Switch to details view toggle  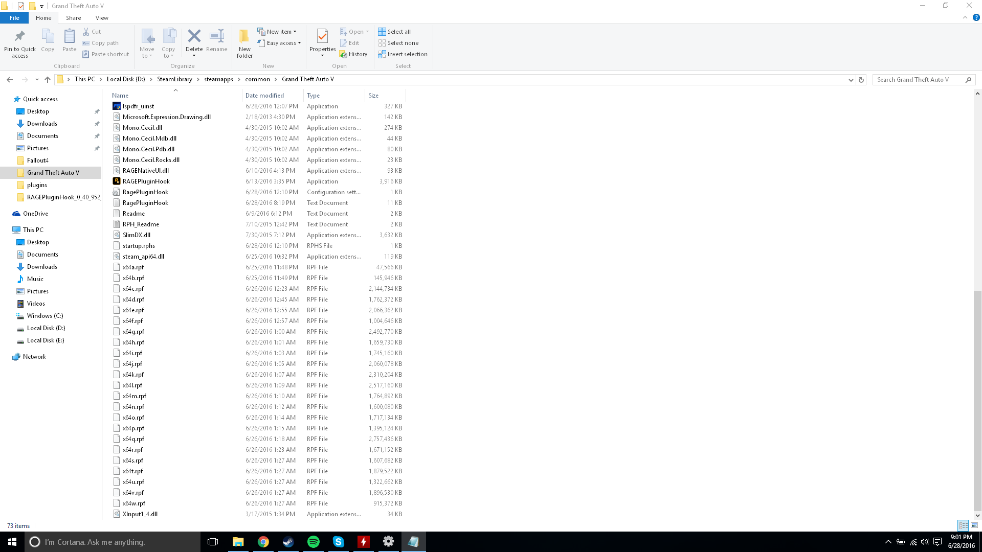[963, 525]
